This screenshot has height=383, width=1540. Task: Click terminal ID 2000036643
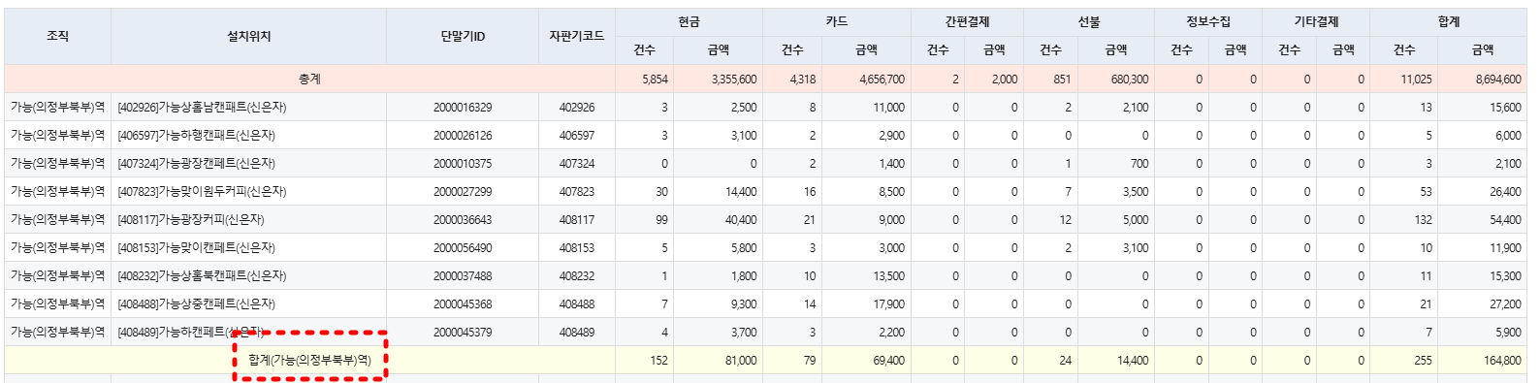point(463,220)
